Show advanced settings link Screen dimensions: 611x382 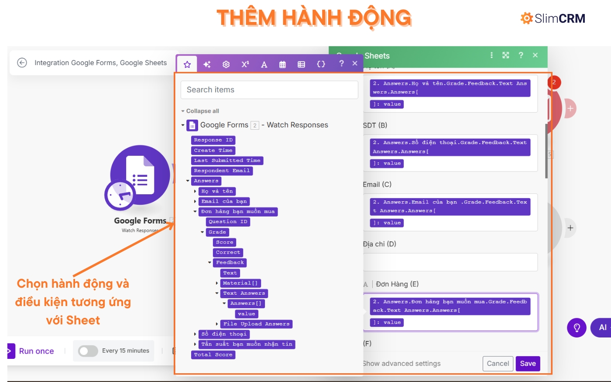coord(402,364)
